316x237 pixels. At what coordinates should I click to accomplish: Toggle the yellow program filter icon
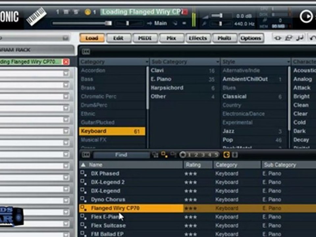click(164, 155)
